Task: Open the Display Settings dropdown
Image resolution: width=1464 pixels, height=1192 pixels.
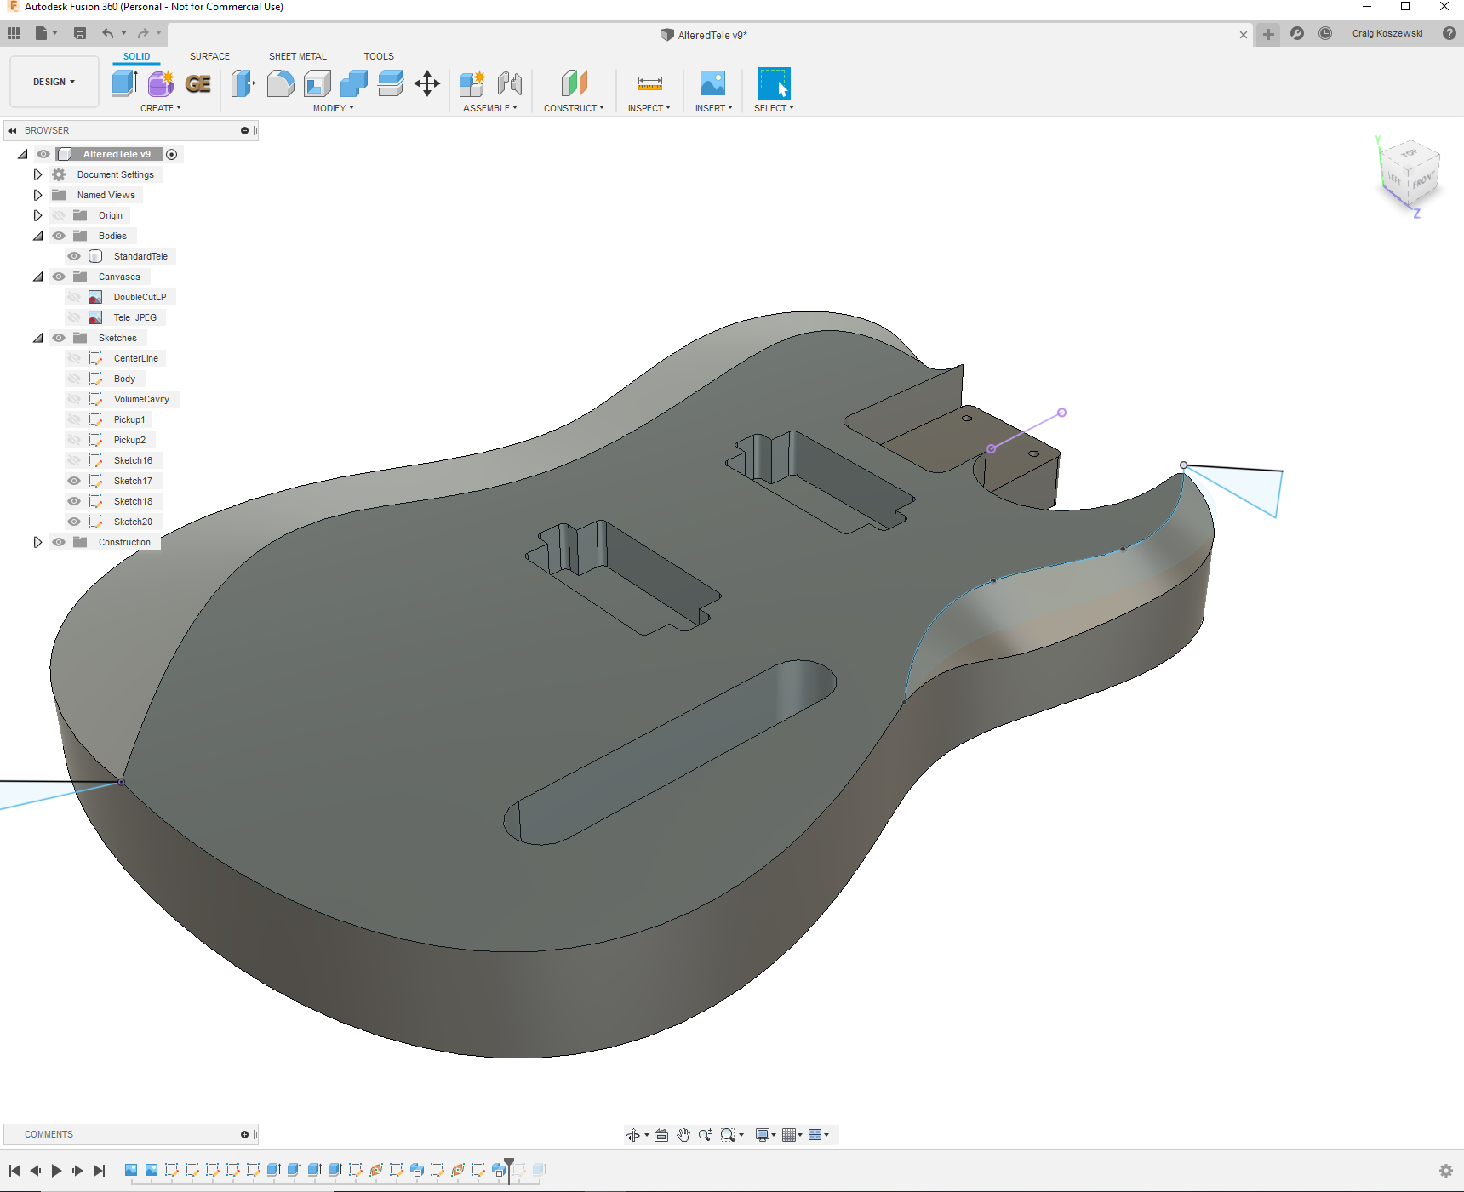Action: point(766,1135)
